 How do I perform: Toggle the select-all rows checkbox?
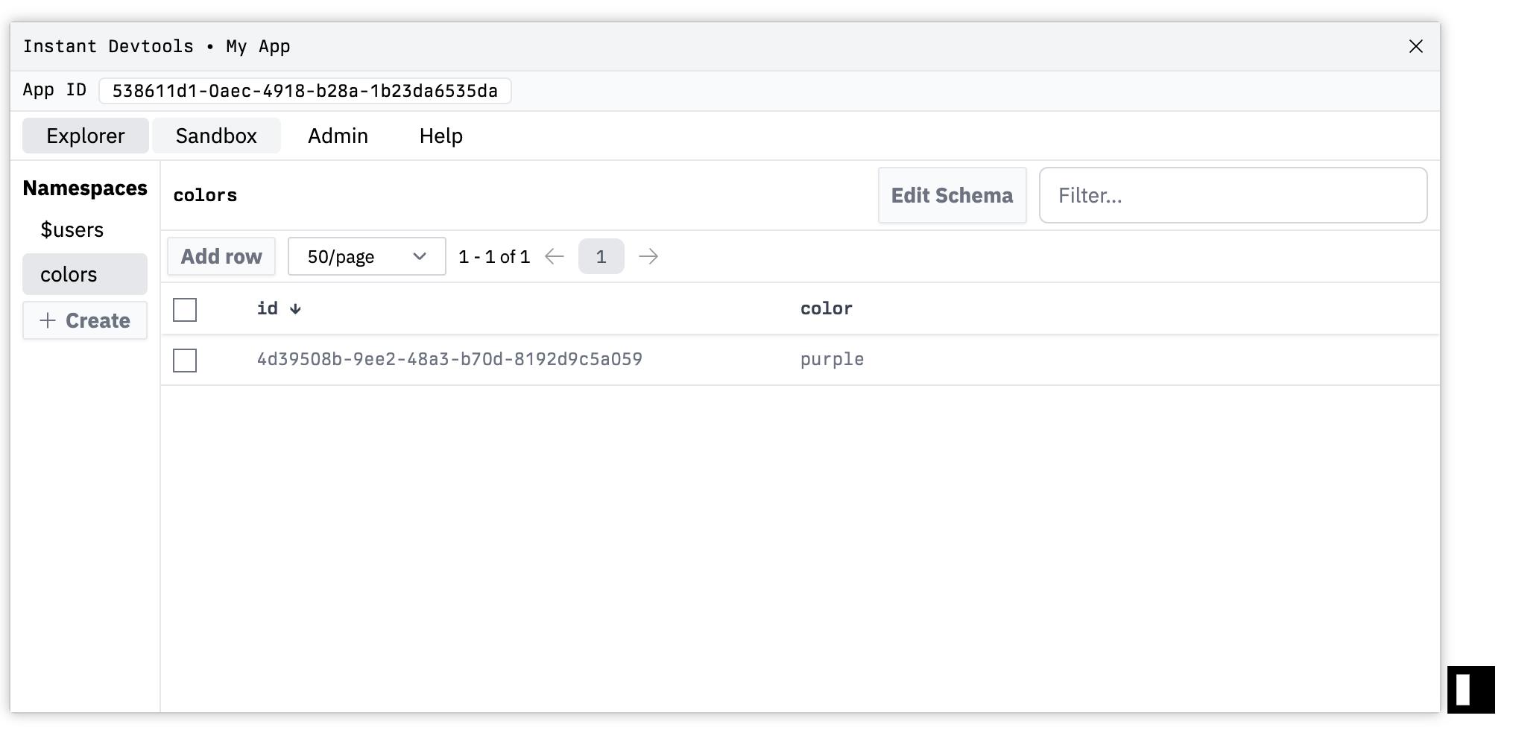tap(185, 310)
